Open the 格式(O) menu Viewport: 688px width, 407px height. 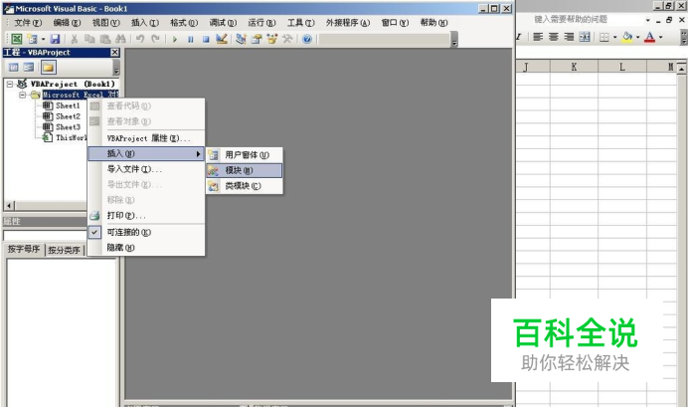[x=184, y=23]
